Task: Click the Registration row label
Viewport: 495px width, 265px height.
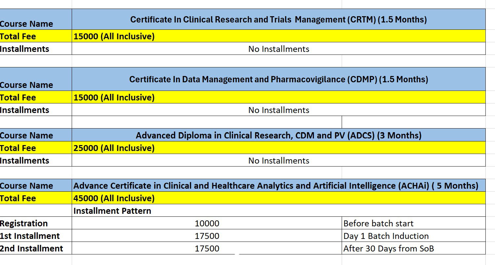Action: coord(24,223)
